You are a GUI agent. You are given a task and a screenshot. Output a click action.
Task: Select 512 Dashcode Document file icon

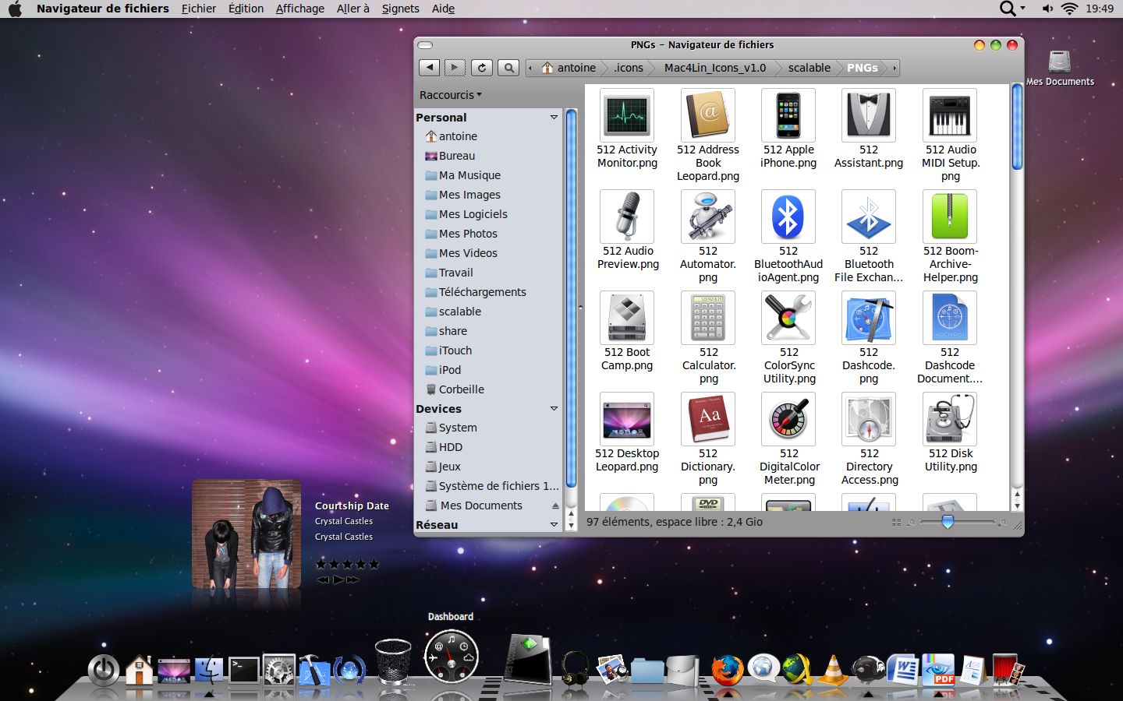950,318
